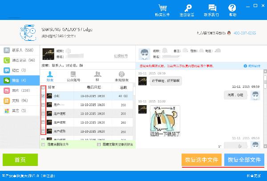
Task: Open Call records (96) category
Action: tap(20, 60)
